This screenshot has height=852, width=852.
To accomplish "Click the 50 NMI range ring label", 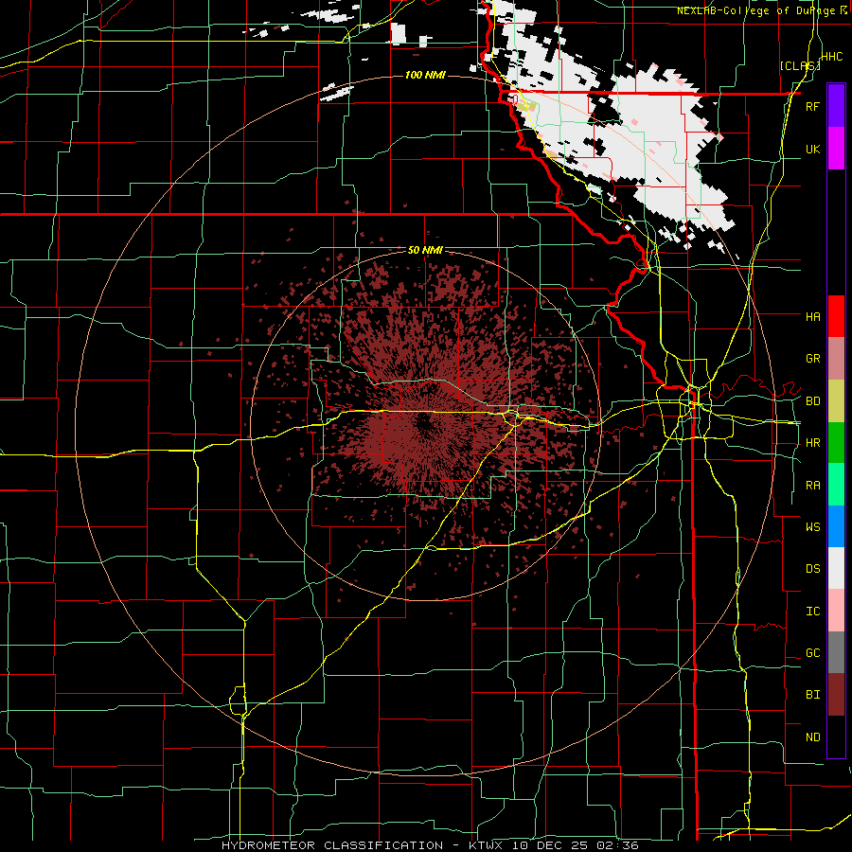I will [425, 250].
